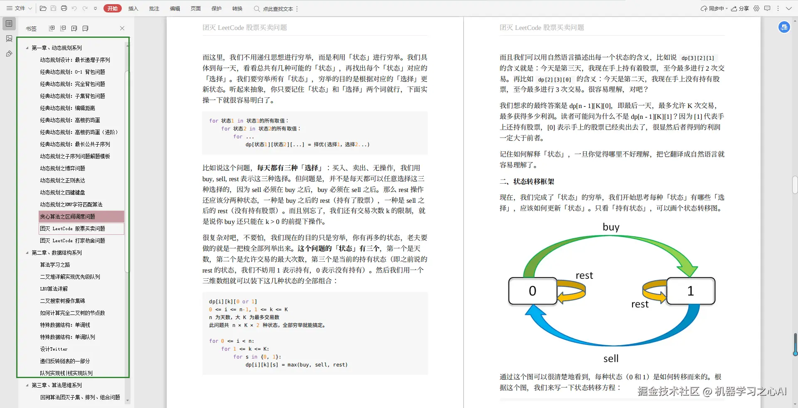Select bookmark 二叉搜索树操作集锦
This screenshot has height=408, width=798.
[63, 301]
